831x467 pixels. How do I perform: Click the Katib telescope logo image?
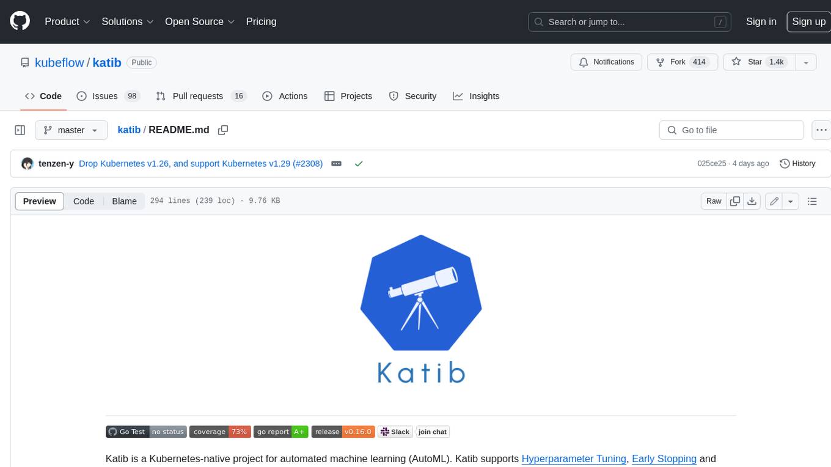[421, 309]
